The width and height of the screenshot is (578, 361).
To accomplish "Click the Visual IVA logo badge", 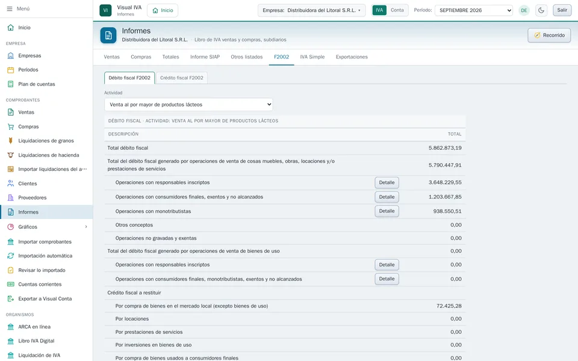I will pos(105,10).
